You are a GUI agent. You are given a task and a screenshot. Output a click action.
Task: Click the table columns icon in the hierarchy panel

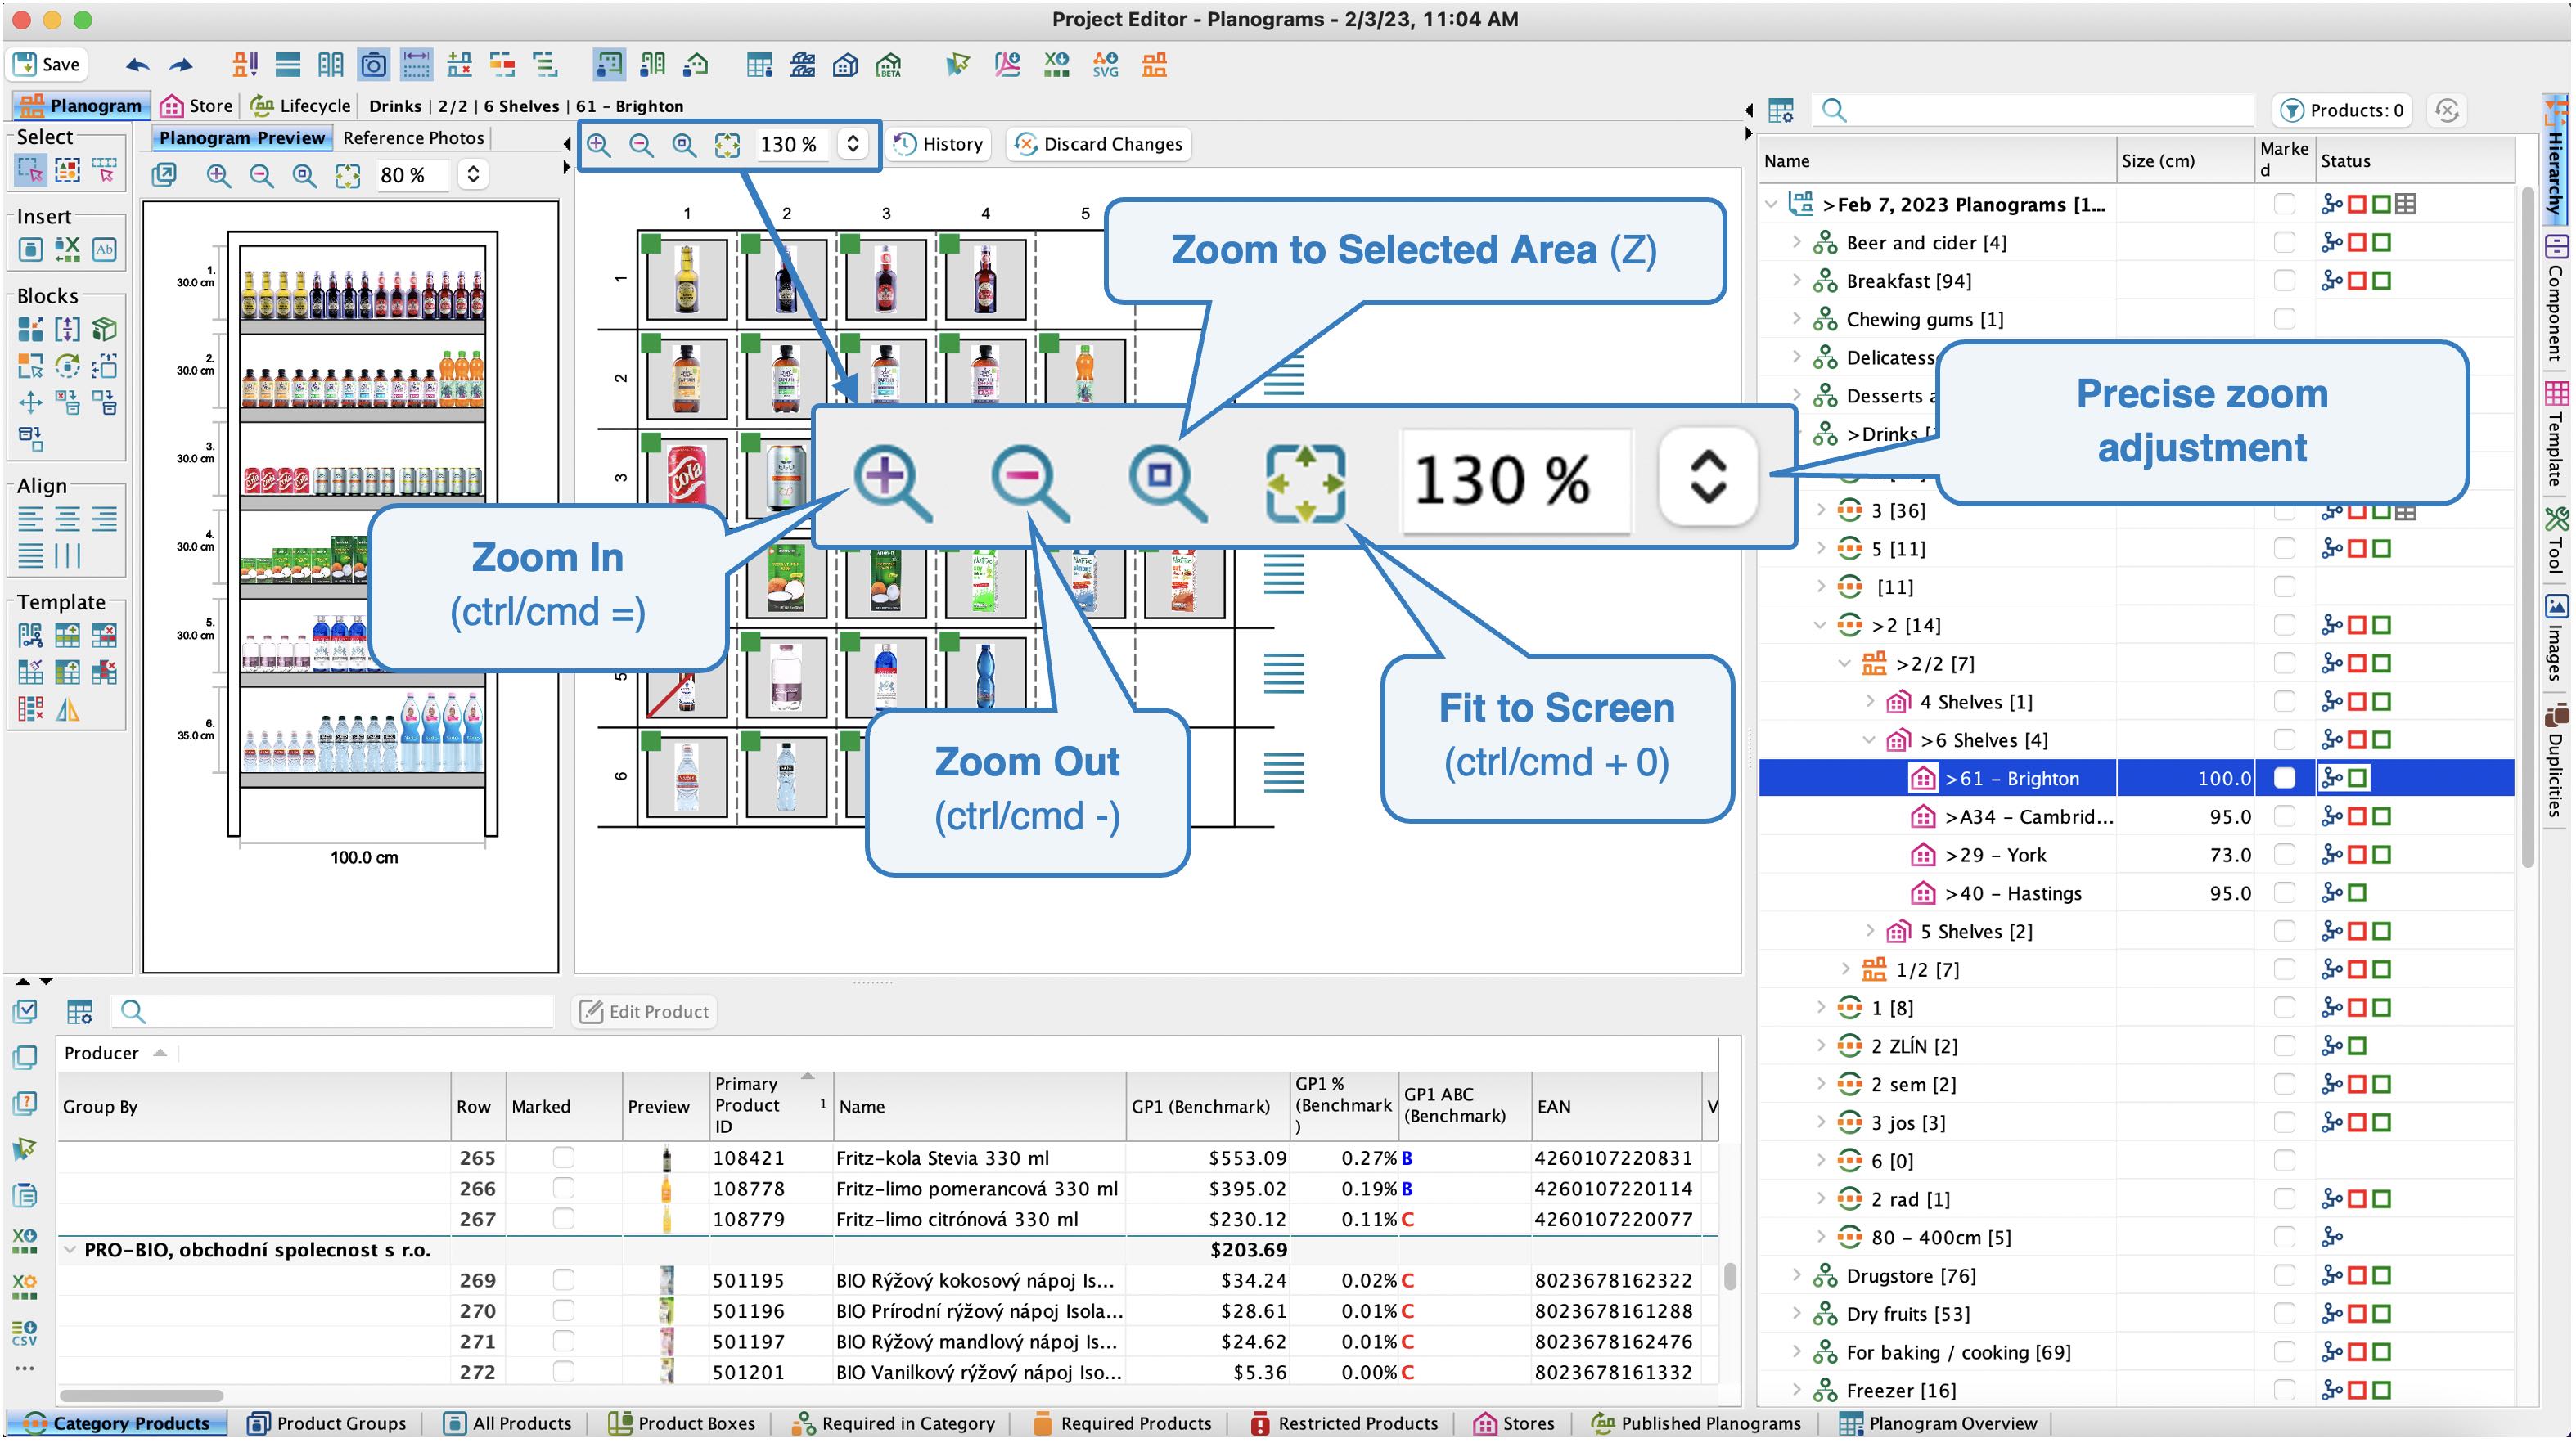tap(1781, 110)
